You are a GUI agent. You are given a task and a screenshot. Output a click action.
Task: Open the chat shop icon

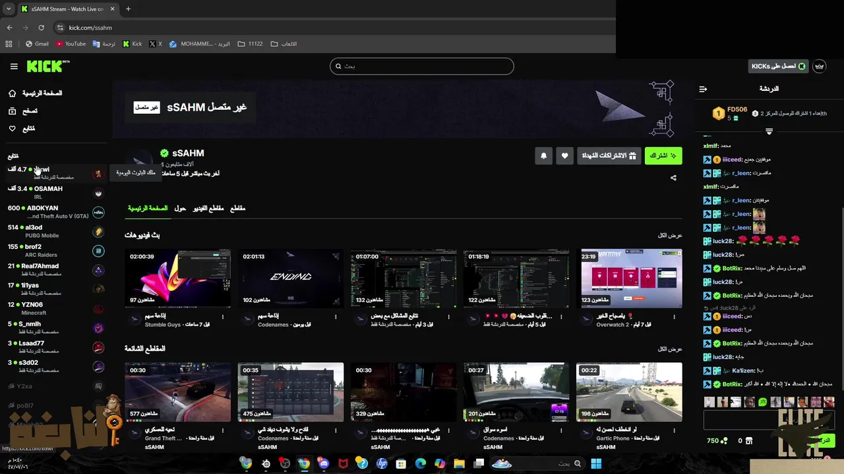tap(749, 440)
